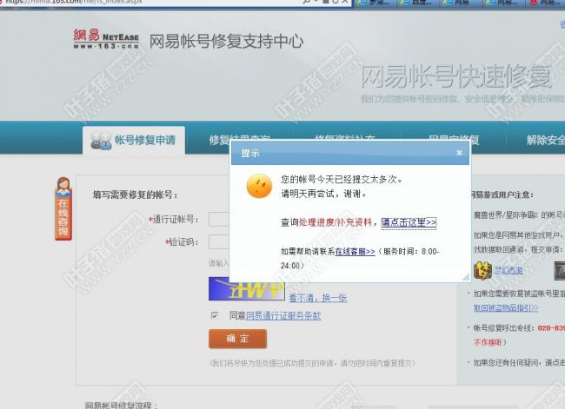565x409 pixels.
Task: Click the people icon on 帐号修复申请 tab
Action: (x=100, y=140)
